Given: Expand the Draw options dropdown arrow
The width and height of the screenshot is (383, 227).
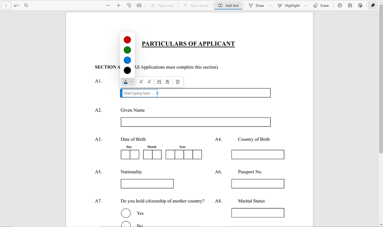Looking at the screenshot, I should (x=270, y=6).
